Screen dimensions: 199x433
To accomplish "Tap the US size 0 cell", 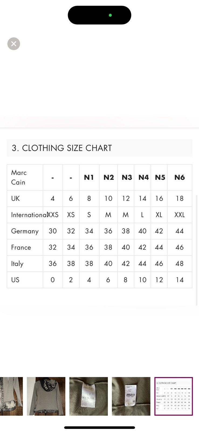I will (x=53, y=280).
